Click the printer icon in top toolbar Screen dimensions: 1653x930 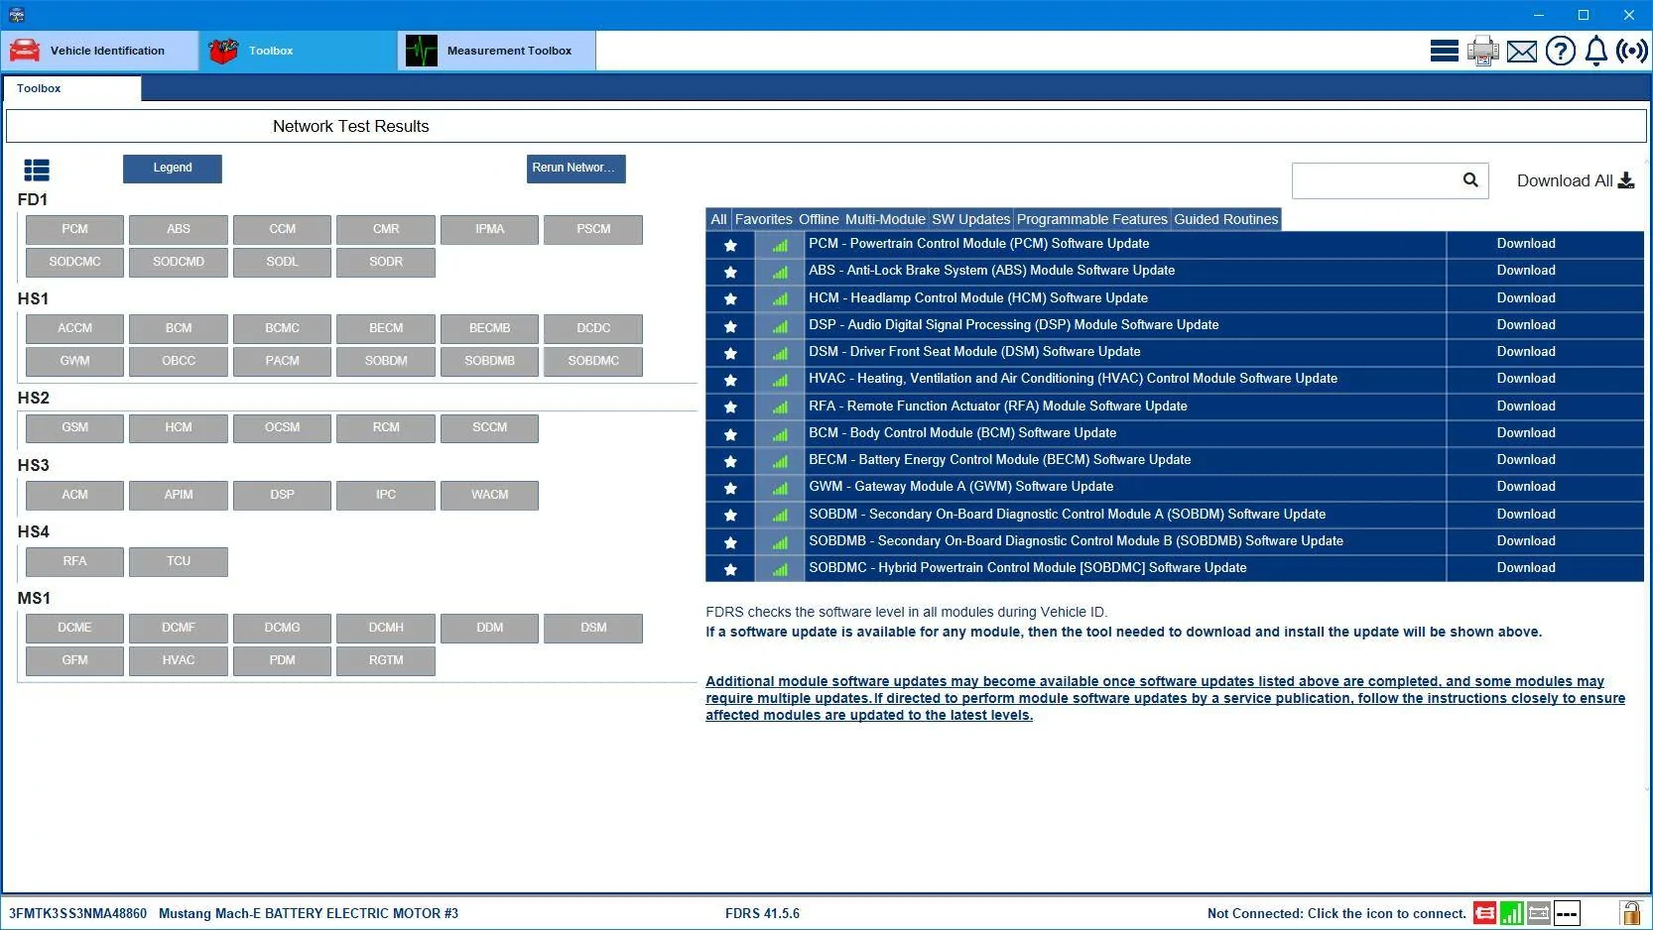(x=1482, y=51)
